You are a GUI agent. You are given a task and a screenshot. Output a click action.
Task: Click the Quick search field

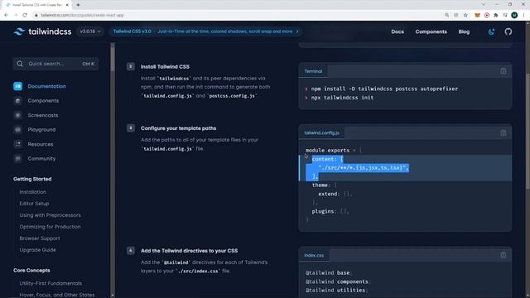click(55, 64)
